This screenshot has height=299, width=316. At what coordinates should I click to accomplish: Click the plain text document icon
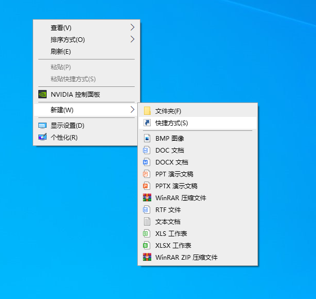(147, 221)
